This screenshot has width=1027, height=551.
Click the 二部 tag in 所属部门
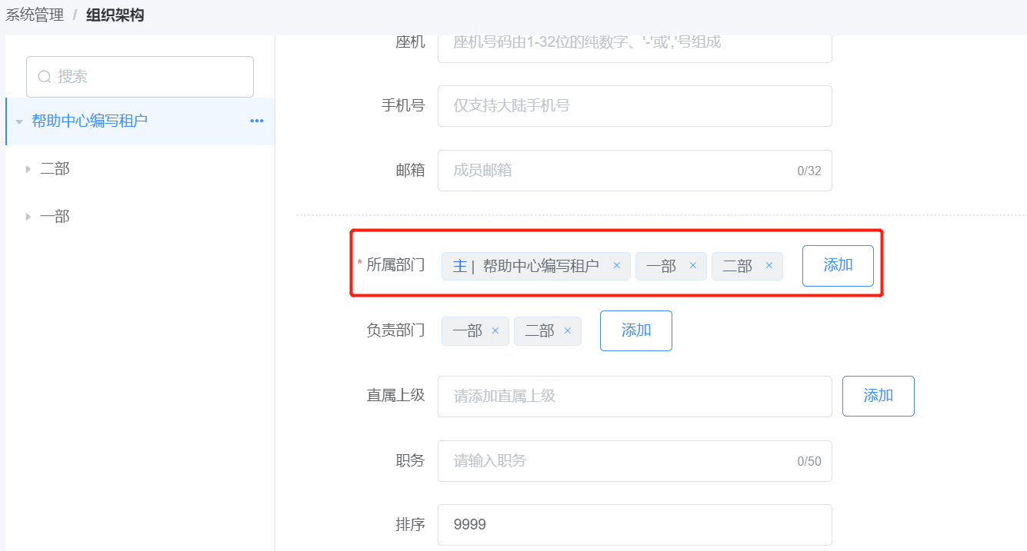747,266
